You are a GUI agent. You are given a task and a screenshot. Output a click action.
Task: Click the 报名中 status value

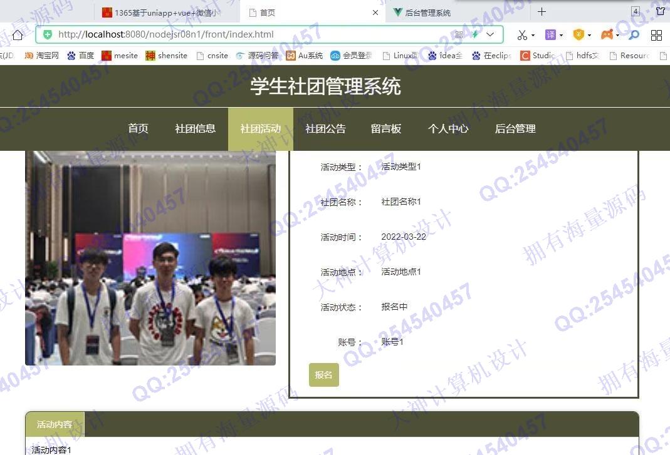click(394, 307)
